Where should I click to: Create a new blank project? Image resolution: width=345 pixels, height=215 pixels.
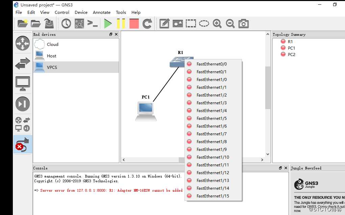[22, 24]
